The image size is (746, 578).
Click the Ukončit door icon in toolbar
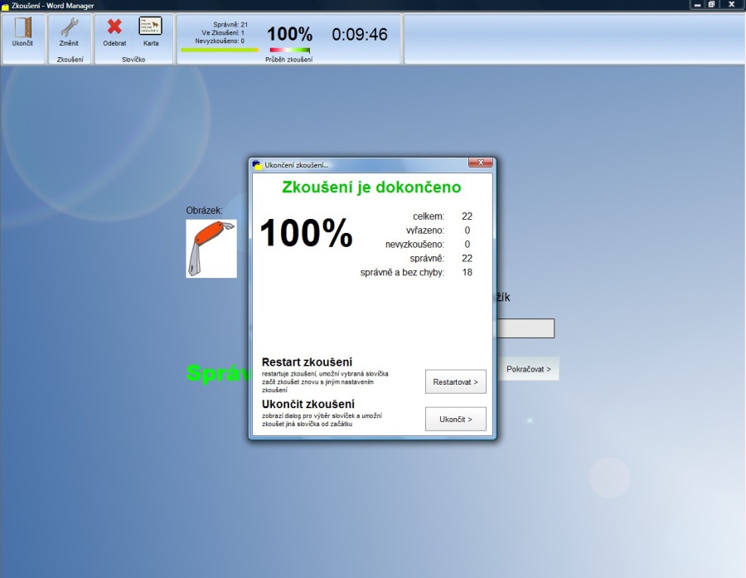22,32
